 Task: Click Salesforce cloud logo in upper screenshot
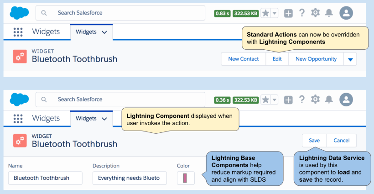point(19,13)
